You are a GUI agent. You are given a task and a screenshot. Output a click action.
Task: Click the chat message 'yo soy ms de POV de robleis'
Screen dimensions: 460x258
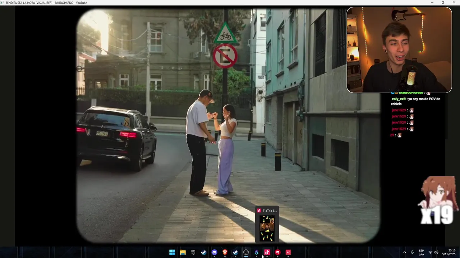coord(416,101)
